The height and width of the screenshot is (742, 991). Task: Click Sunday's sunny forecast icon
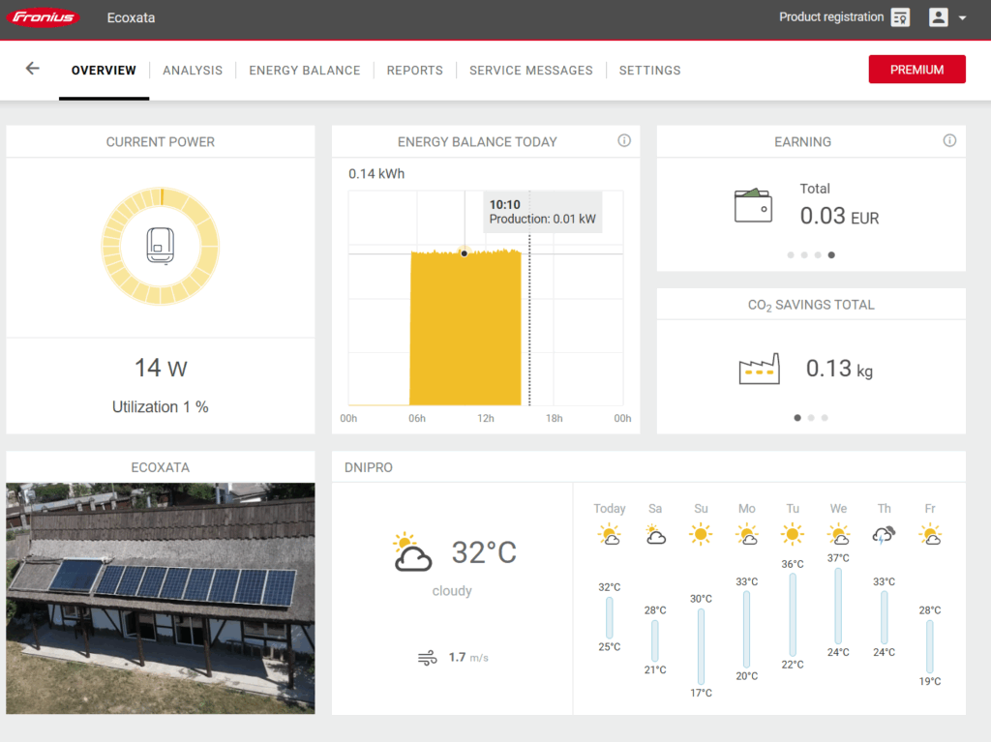point(701,535)
